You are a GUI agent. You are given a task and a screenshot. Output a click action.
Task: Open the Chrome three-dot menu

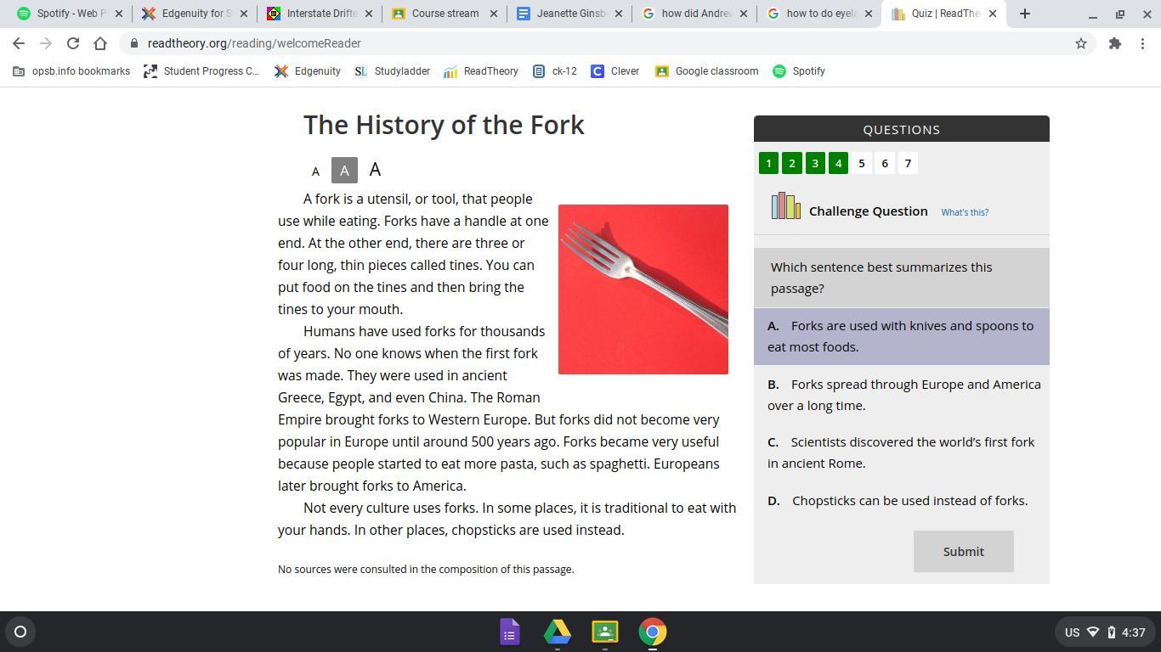1142,43
